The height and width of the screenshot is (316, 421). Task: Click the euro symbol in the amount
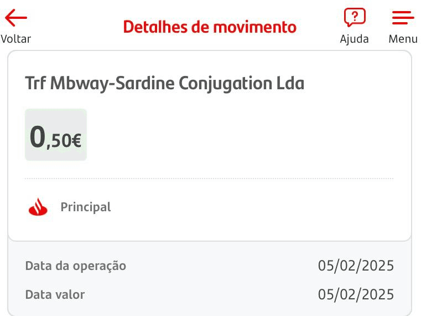coord(76,142)
